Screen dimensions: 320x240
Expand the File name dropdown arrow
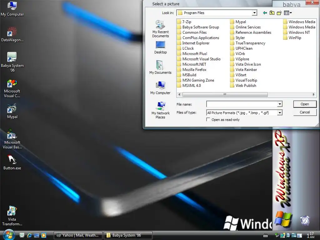(280, 104)
